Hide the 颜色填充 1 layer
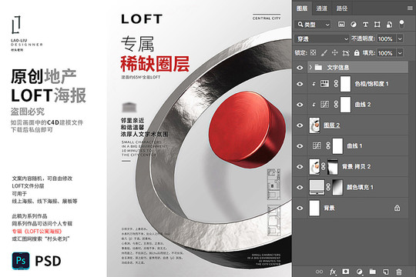The image size is (416, 277). click(x=300, y=188)
